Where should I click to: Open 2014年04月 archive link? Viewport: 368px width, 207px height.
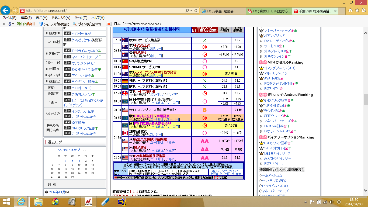57,192
